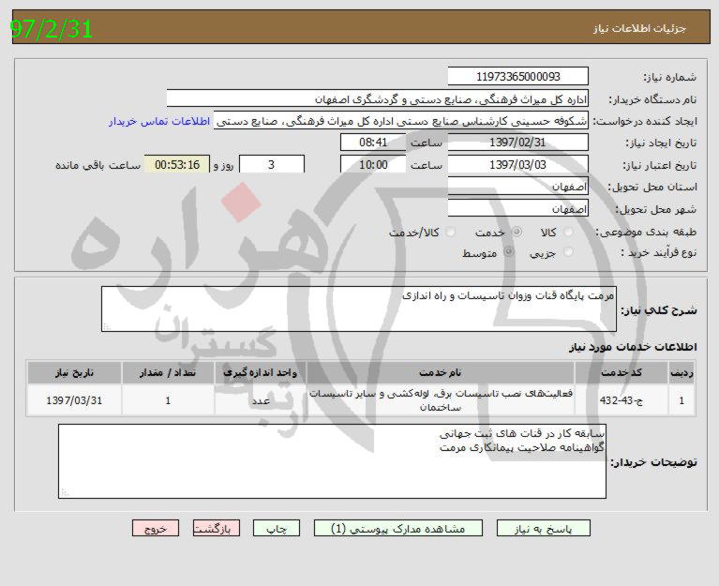The image size is (719, 586).
Task: Click the ایجاد کننده درخواست field
Action: click(401, 121)
